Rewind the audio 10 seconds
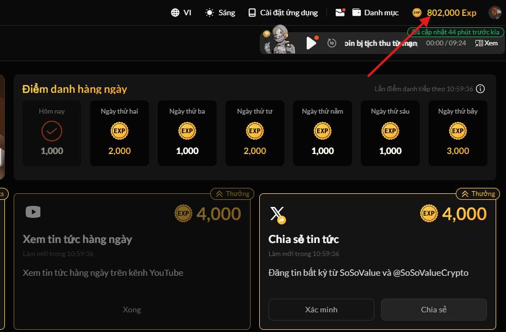The image size is (506, 332). click(331, 43)
